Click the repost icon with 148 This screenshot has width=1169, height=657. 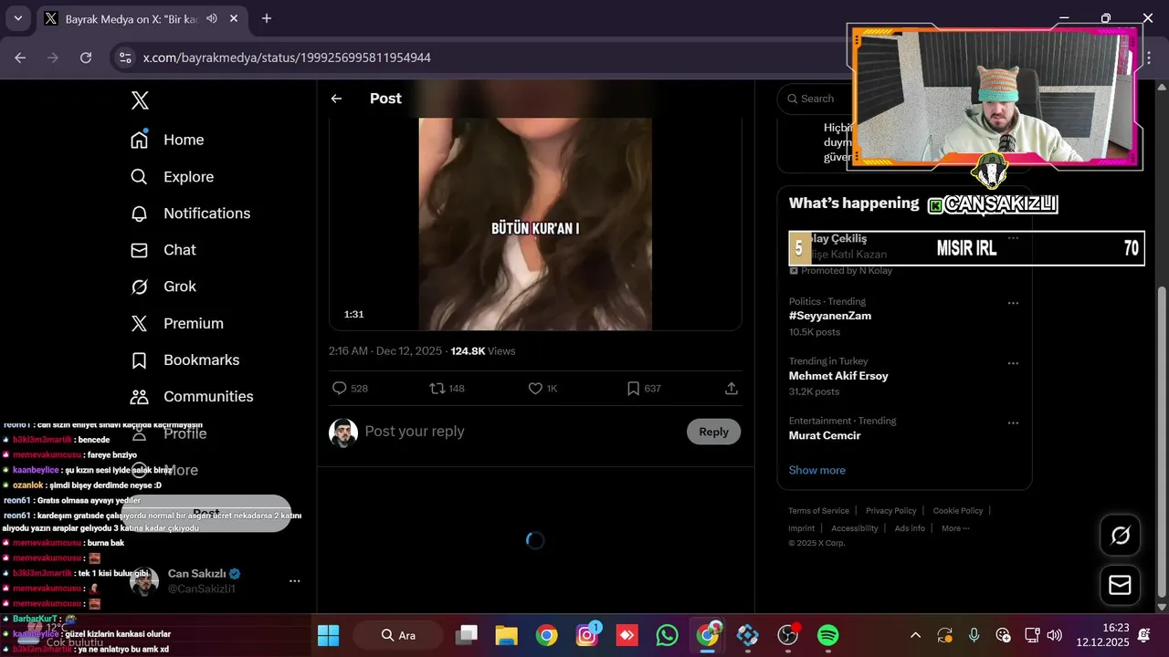tap(448, 388)
